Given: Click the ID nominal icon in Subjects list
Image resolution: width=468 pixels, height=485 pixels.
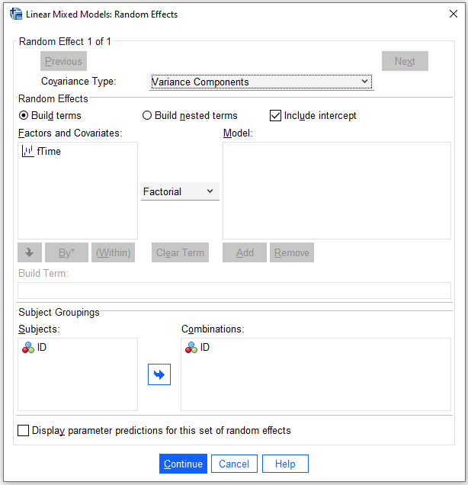Looking at the screenshot, I should [27, 348].
